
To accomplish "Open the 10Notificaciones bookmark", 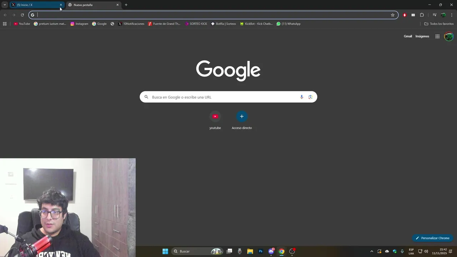I will tap(131, 24).
